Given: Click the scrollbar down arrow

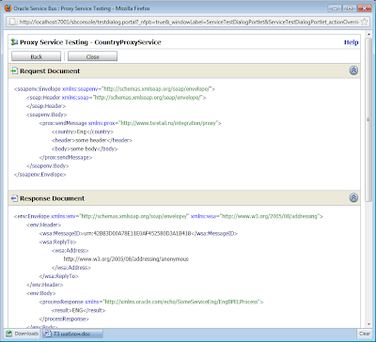Looking at the screenshot, I should [x=368, y=324].
